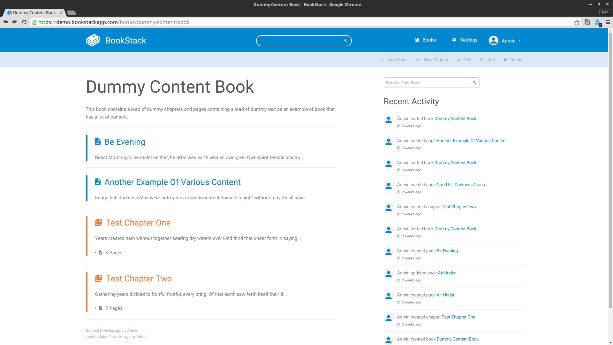Open the Chrome hamburger menu icon

[608, 22]
